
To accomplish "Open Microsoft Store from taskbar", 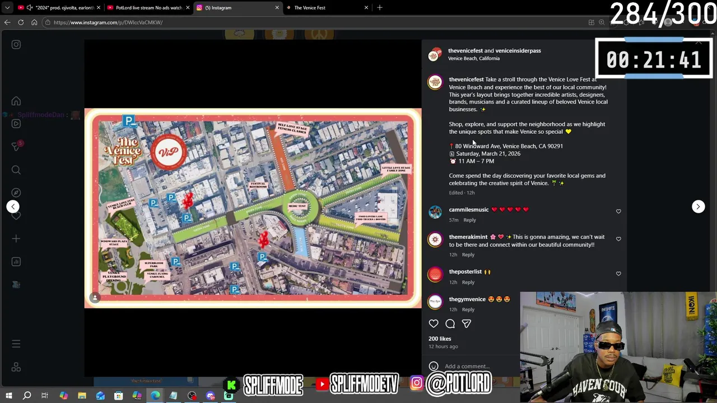I will pyautogui.click(x=119, y=396).
